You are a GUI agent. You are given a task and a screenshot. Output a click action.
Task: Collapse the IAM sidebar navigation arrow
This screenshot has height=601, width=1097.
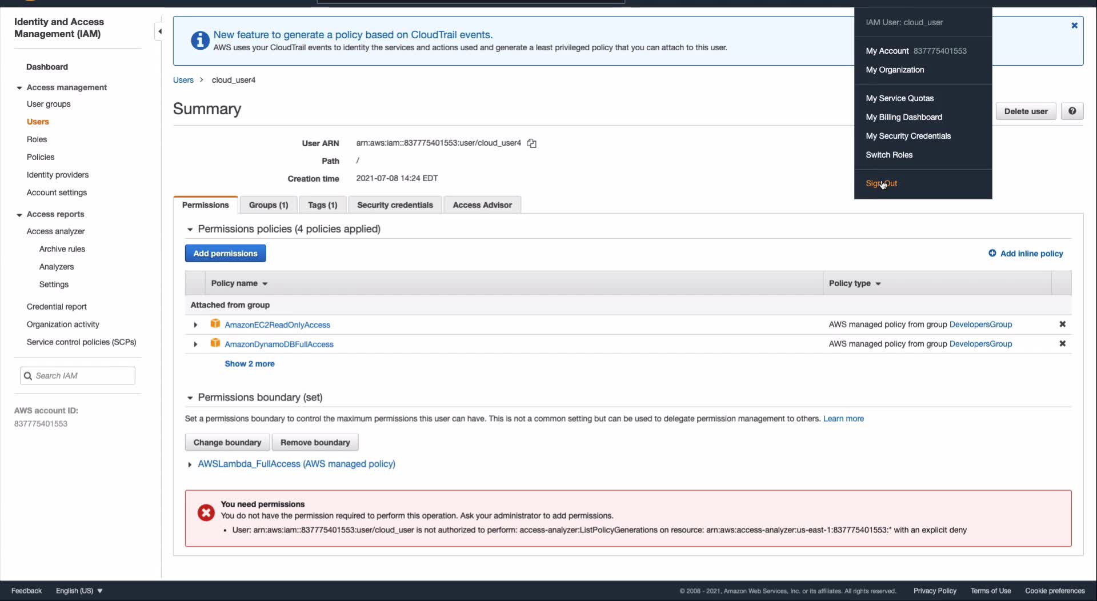point(159,31)
